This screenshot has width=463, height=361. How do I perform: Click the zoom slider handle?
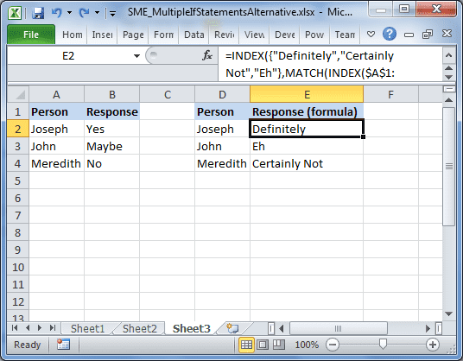click(383, 345)
